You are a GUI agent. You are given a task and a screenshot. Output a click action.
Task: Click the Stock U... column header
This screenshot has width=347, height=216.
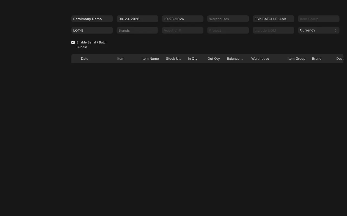pyautogui.click(x=173, y=59)
